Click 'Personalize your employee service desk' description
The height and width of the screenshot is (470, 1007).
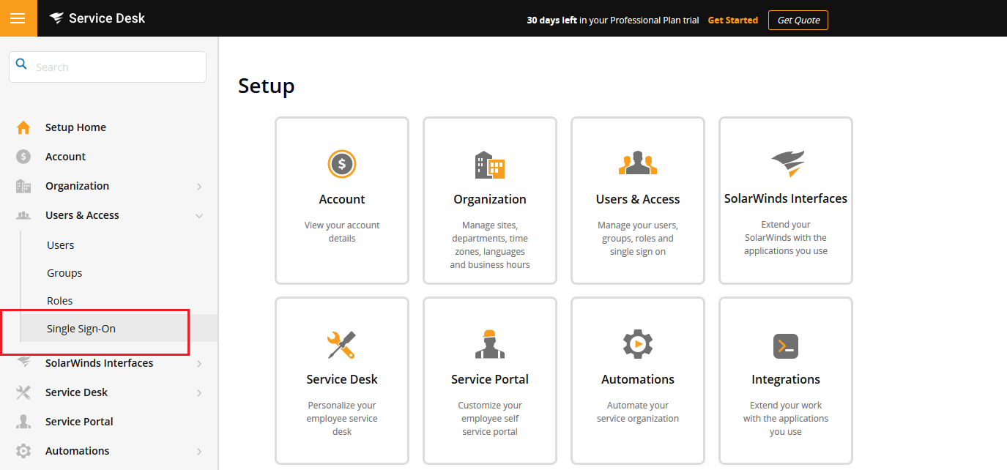pos(342,419)
